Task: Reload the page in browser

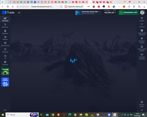Action: point(13,6)
